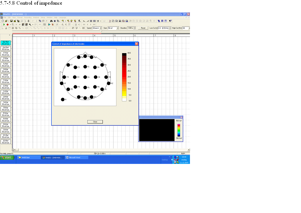The height and width of the screenshot is (213, 301).
Task: Close the small voltage map window
Action: click(x=181, y=117)
